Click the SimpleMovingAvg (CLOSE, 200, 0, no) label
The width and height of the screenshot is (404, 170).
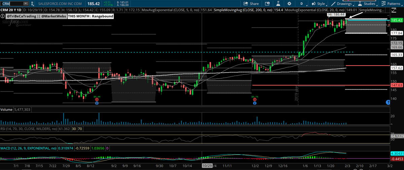(242, 10)
